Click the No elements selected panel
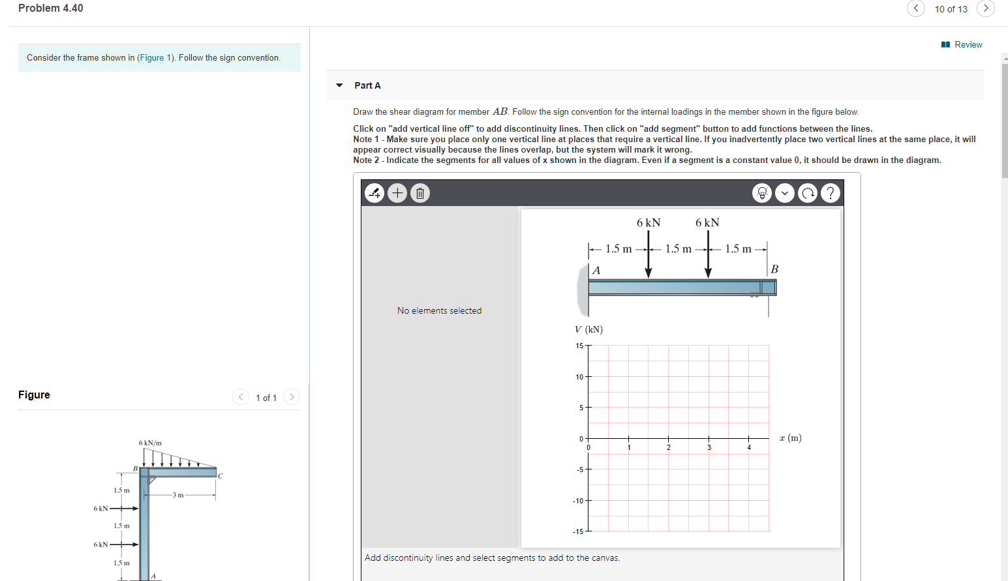The width and height of the screenshot is (1008, 581). click(439, 310)
